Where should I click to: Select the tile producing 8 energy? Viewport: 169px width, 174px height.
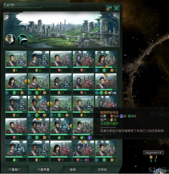pos(16,62)
